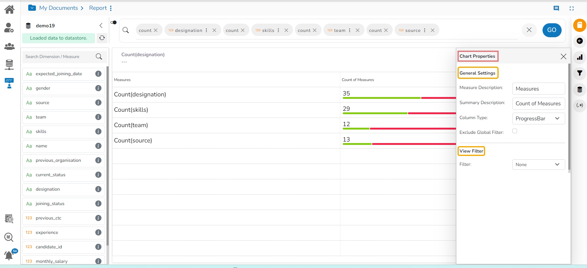Remove the source chip from query

point(433,30)
